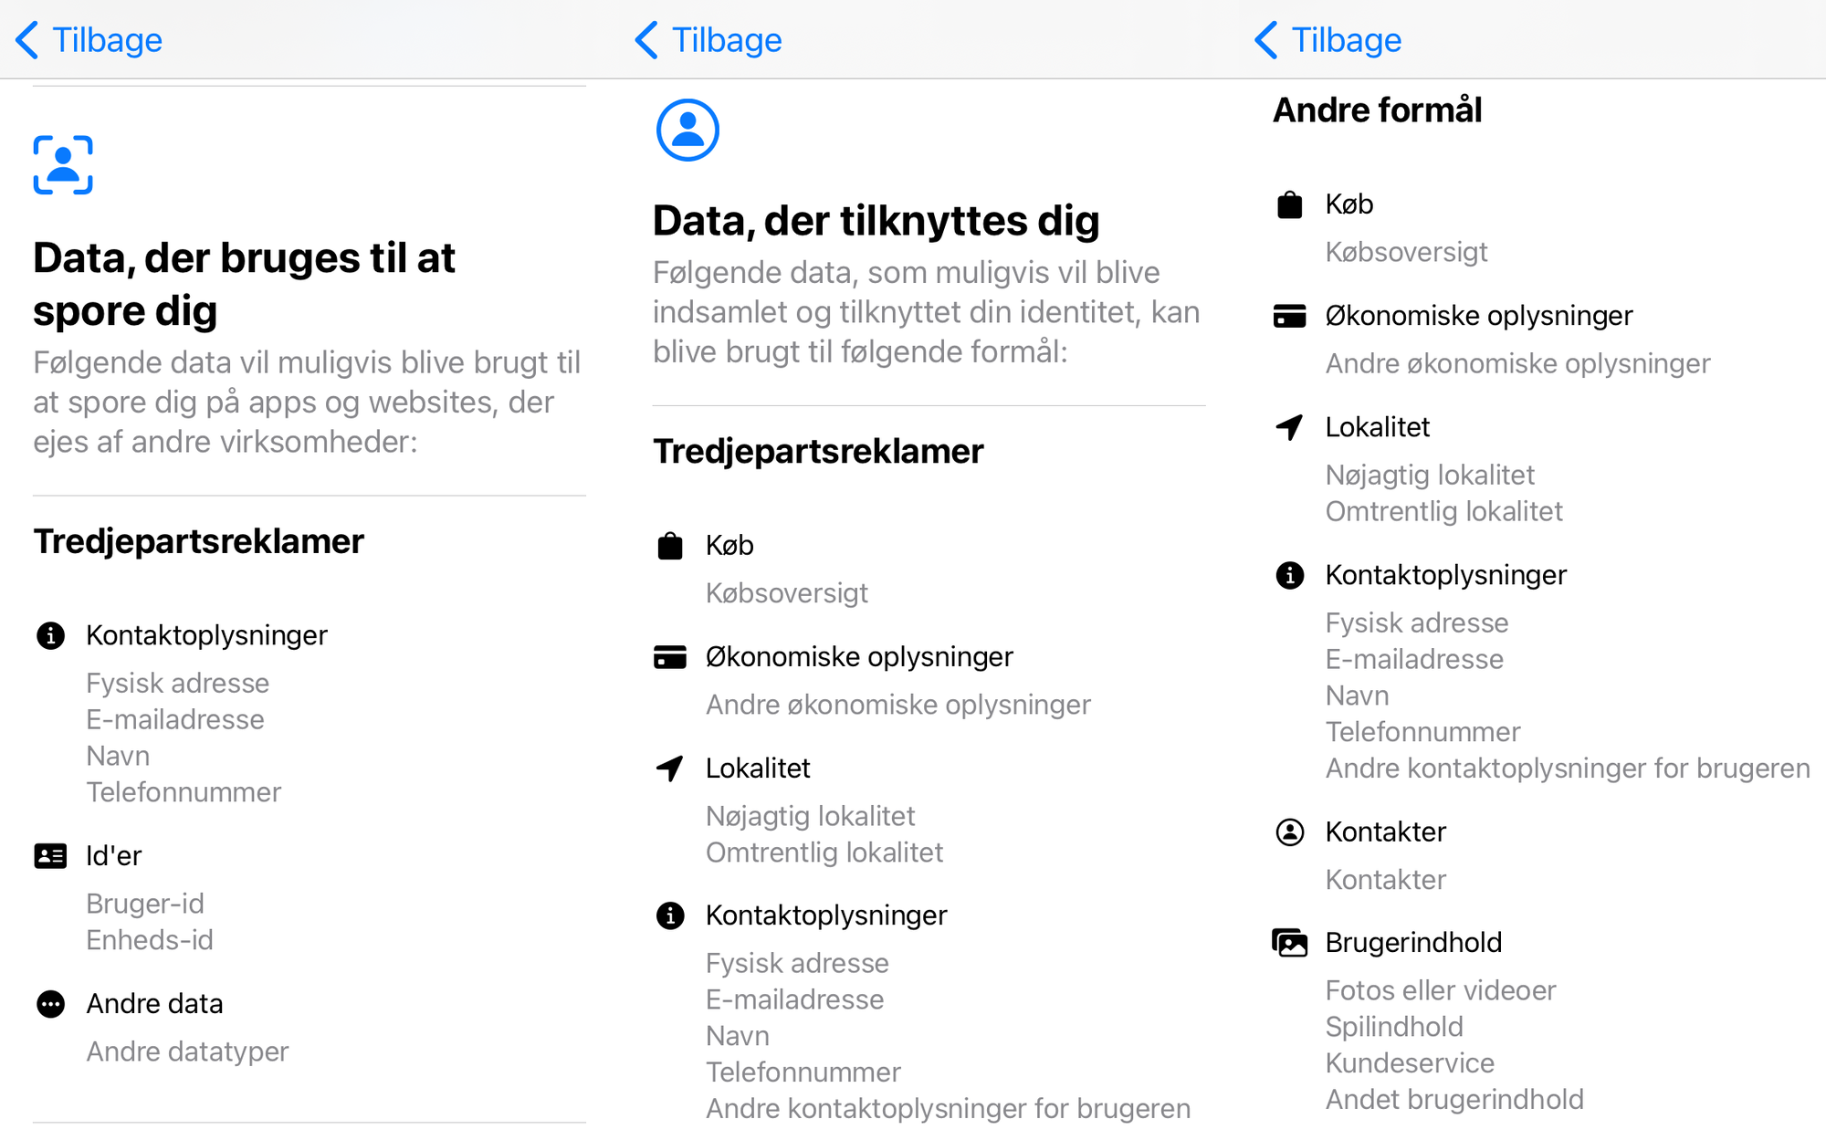The height and width of the screenshot is (1140, 1826).
Task: Click the Kontakter contact icon under Andre formål
Action: coord(1289,831)
